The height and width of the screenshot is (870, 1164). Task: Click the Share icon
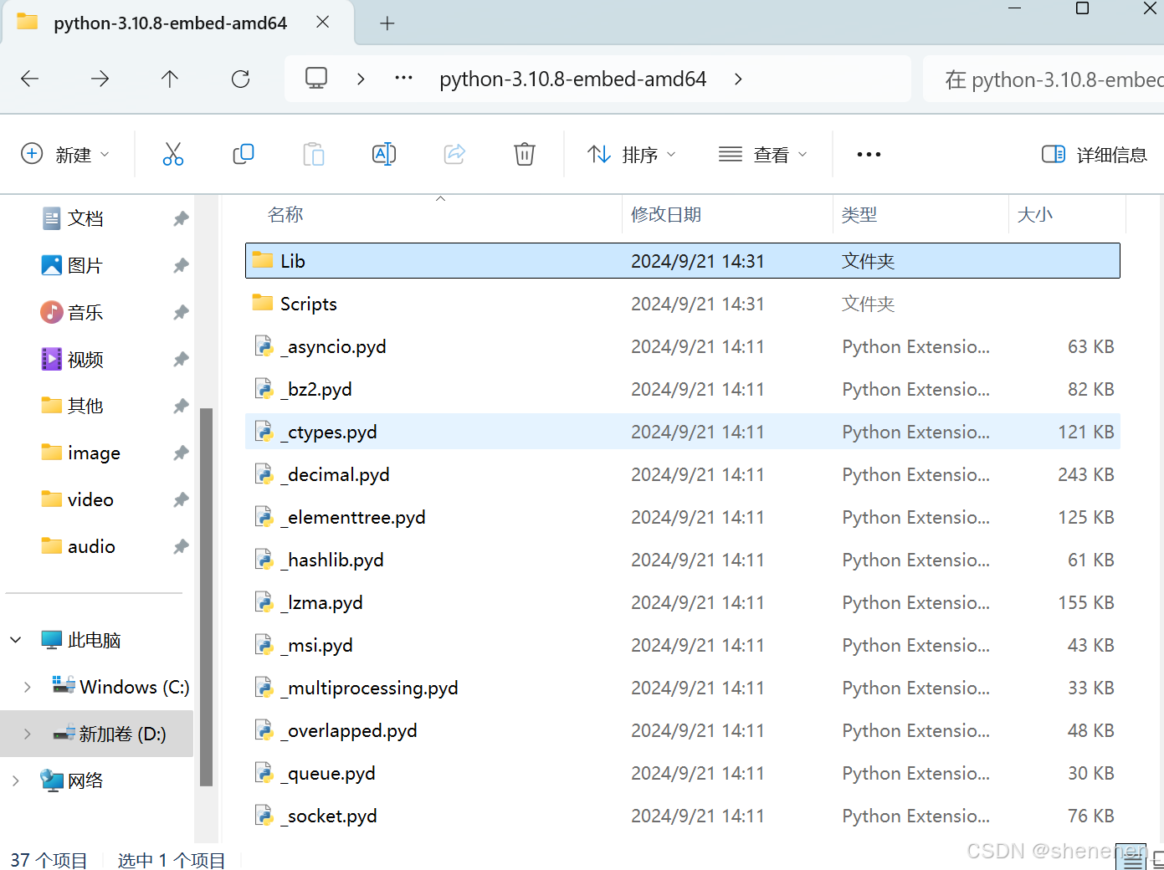[x=454, y=154]
